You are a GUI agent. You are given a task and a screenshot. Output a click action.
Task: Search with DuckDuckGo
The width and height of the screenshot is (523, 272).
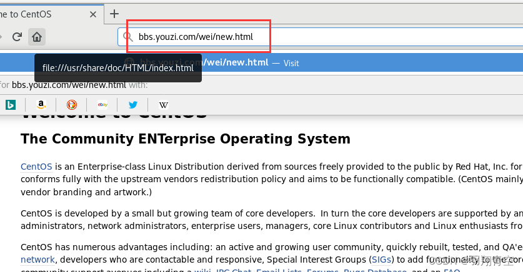tap(72, 105)
